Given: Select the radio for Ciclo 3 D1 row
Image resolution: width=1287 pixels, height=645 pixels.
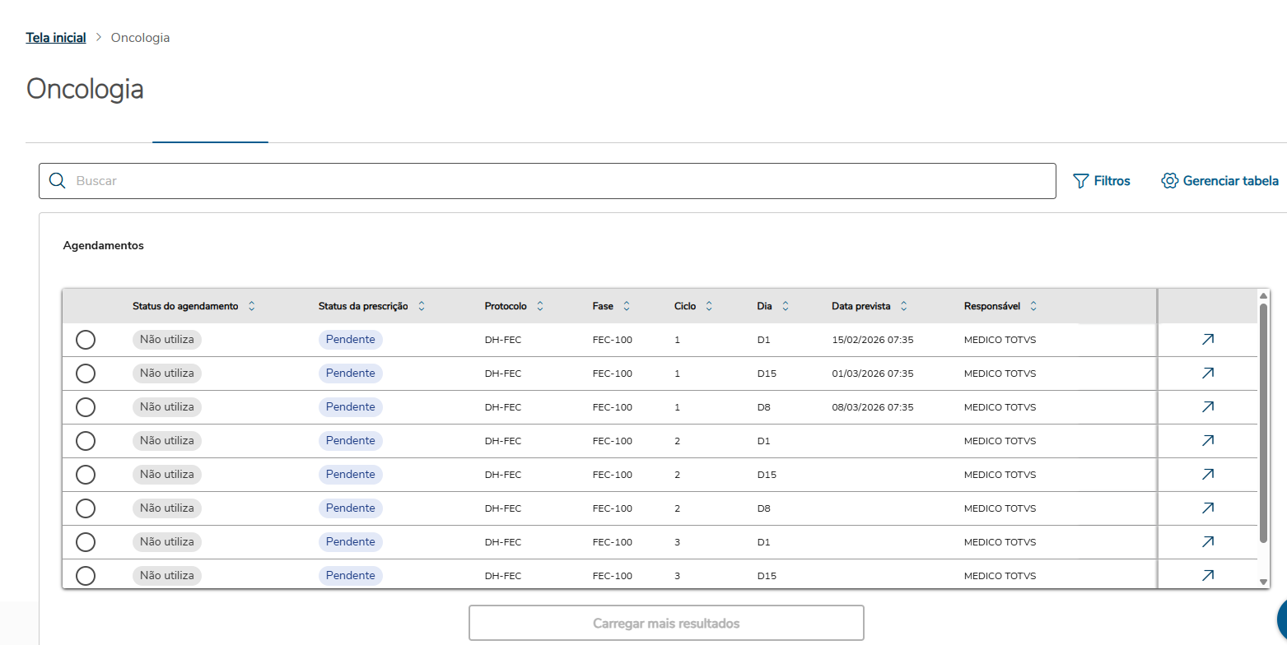Looking at the screenshot, I should click(x=86, y=542).
